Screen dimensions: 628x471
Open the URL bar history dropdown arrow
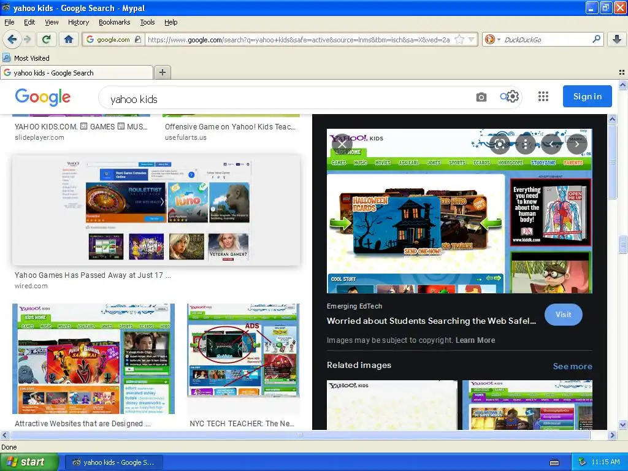(x=472, y=39)
